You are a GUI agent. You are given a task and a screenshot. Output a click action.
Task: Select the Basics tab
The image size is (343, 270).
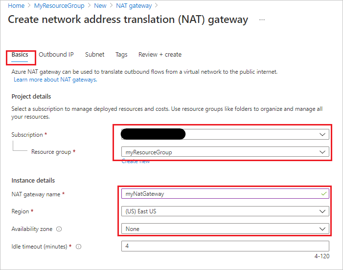pyautogui.click(x=20, y=55)
